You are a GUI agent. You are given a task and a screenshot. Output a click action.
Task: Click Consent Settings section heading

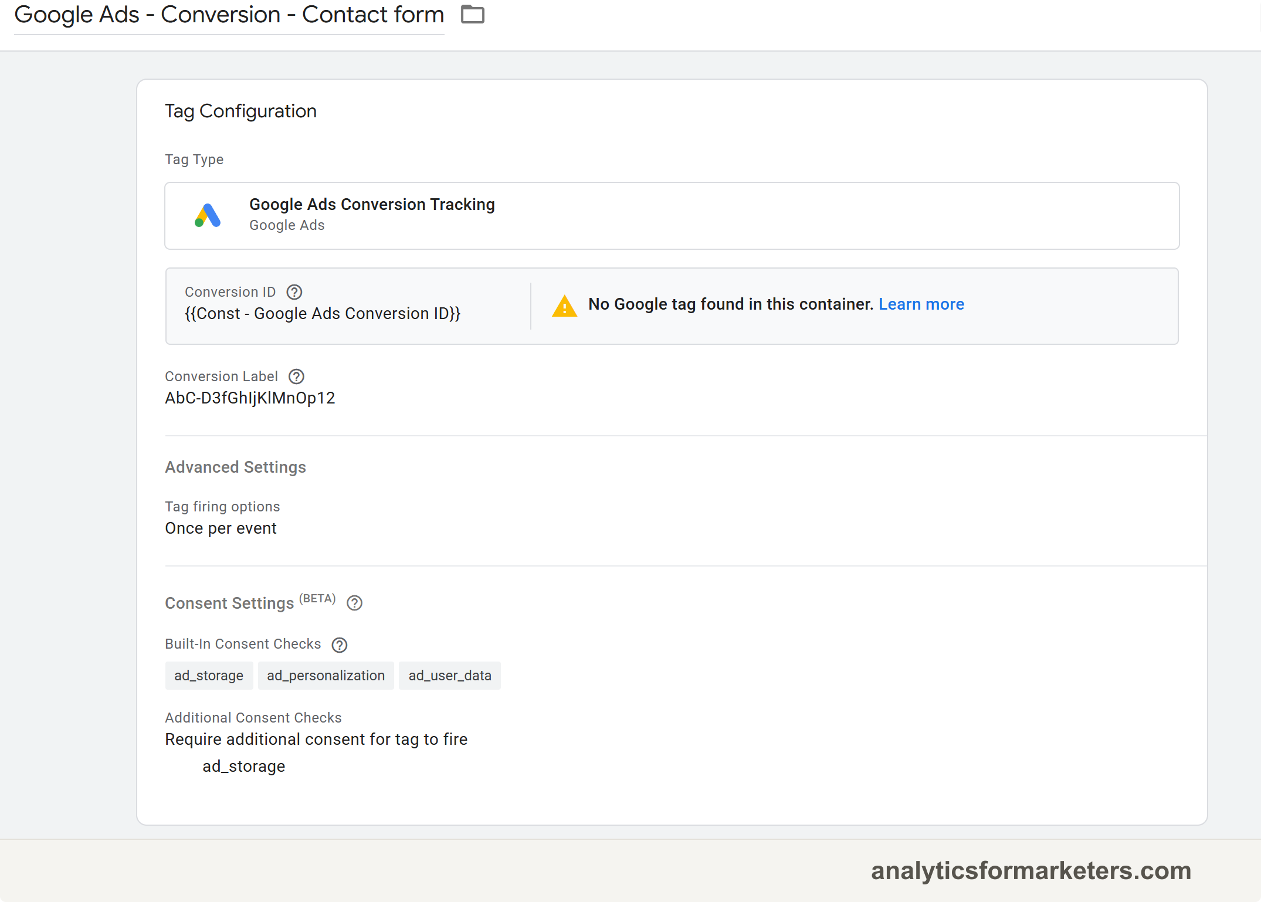click(x=229, y=603)
